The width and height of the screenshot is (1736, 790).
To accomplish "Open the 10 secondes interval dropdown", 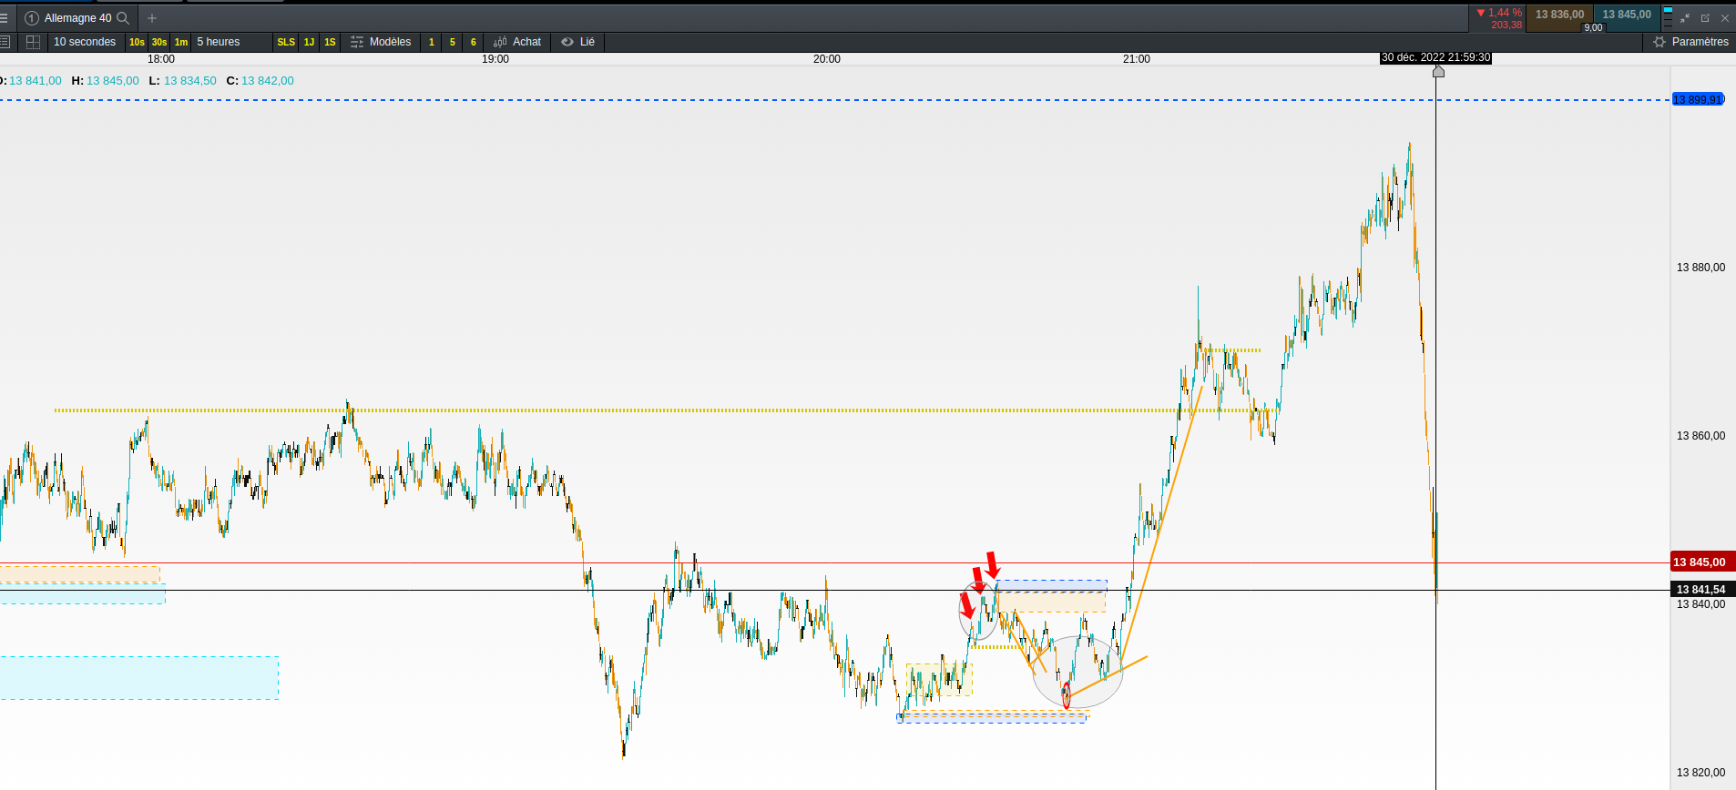I will click(x=85, y=42).
